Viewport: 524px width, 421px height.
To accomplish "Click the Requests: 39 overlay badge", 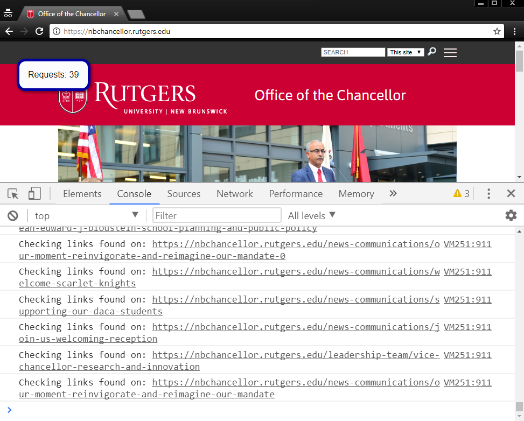I will 53,74.
